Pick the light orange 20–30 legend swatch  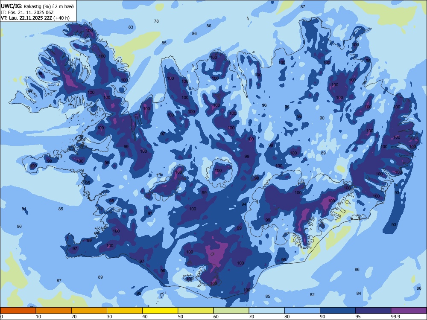pos(89,311)
